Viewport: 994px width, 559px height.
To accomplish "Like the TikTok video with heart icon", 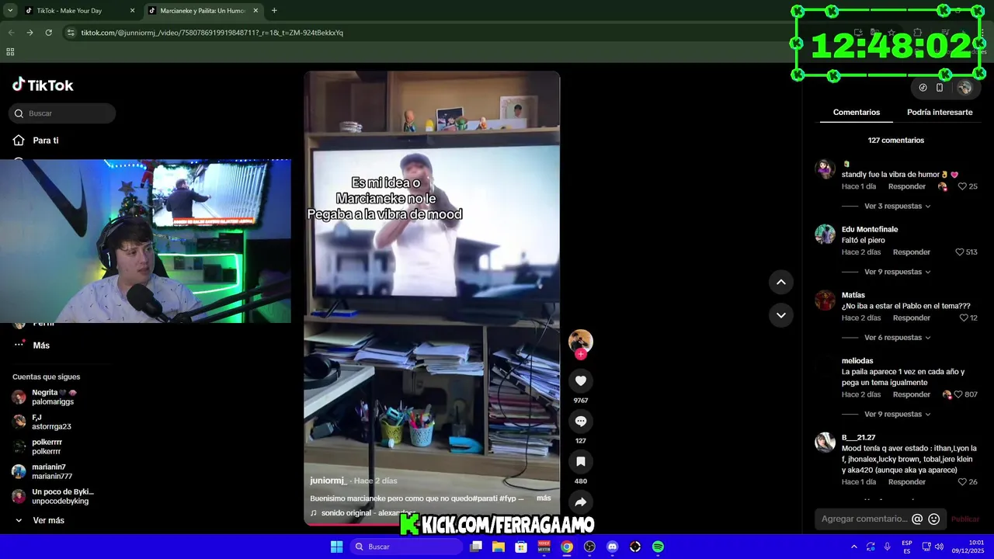I will click(580, 380).
